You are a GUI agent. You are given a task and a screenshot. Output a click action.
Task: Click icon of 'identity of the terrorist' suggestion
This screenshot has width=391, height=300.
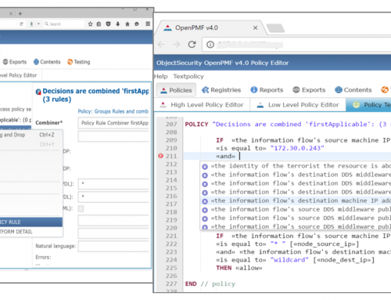205,167
